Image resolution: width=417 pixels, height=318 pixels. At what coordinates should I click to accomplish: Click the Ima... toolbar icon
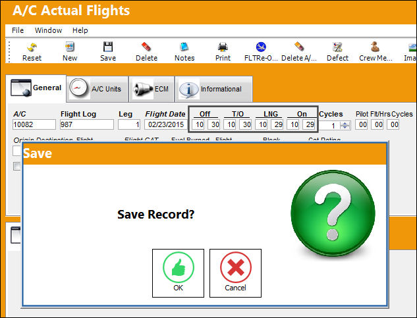412,47
